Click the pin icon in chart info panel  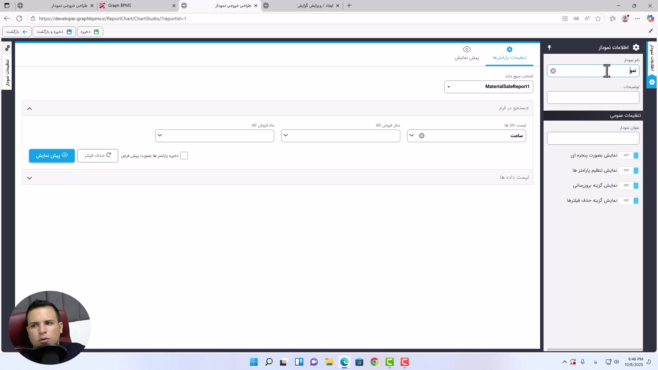(x=549, y=48)
